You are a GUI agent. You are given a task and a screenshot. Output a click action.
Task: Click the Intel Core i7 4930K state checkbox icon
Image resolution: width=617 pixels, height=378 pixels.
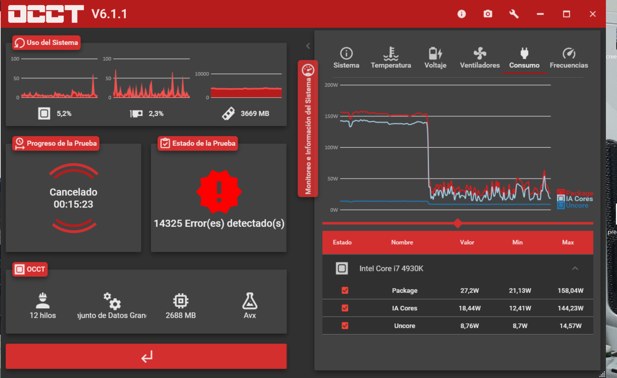[342, 268]
